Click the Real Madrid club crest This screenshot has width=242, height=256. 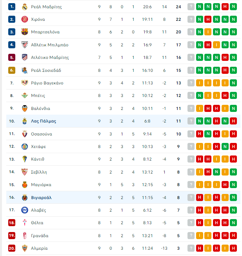25,7
